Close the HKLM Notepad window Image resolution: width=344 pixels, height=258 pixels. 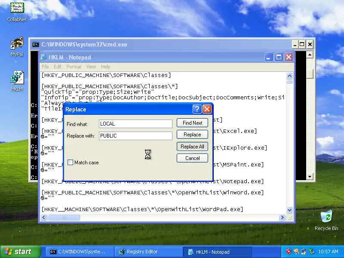tap(289, 57)
